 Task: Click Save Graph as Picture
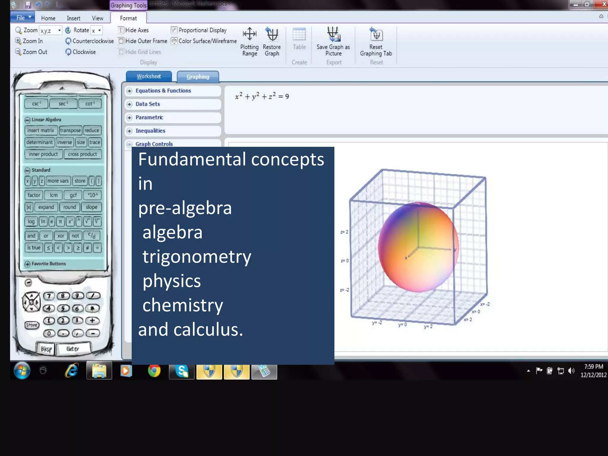[333, 42]
